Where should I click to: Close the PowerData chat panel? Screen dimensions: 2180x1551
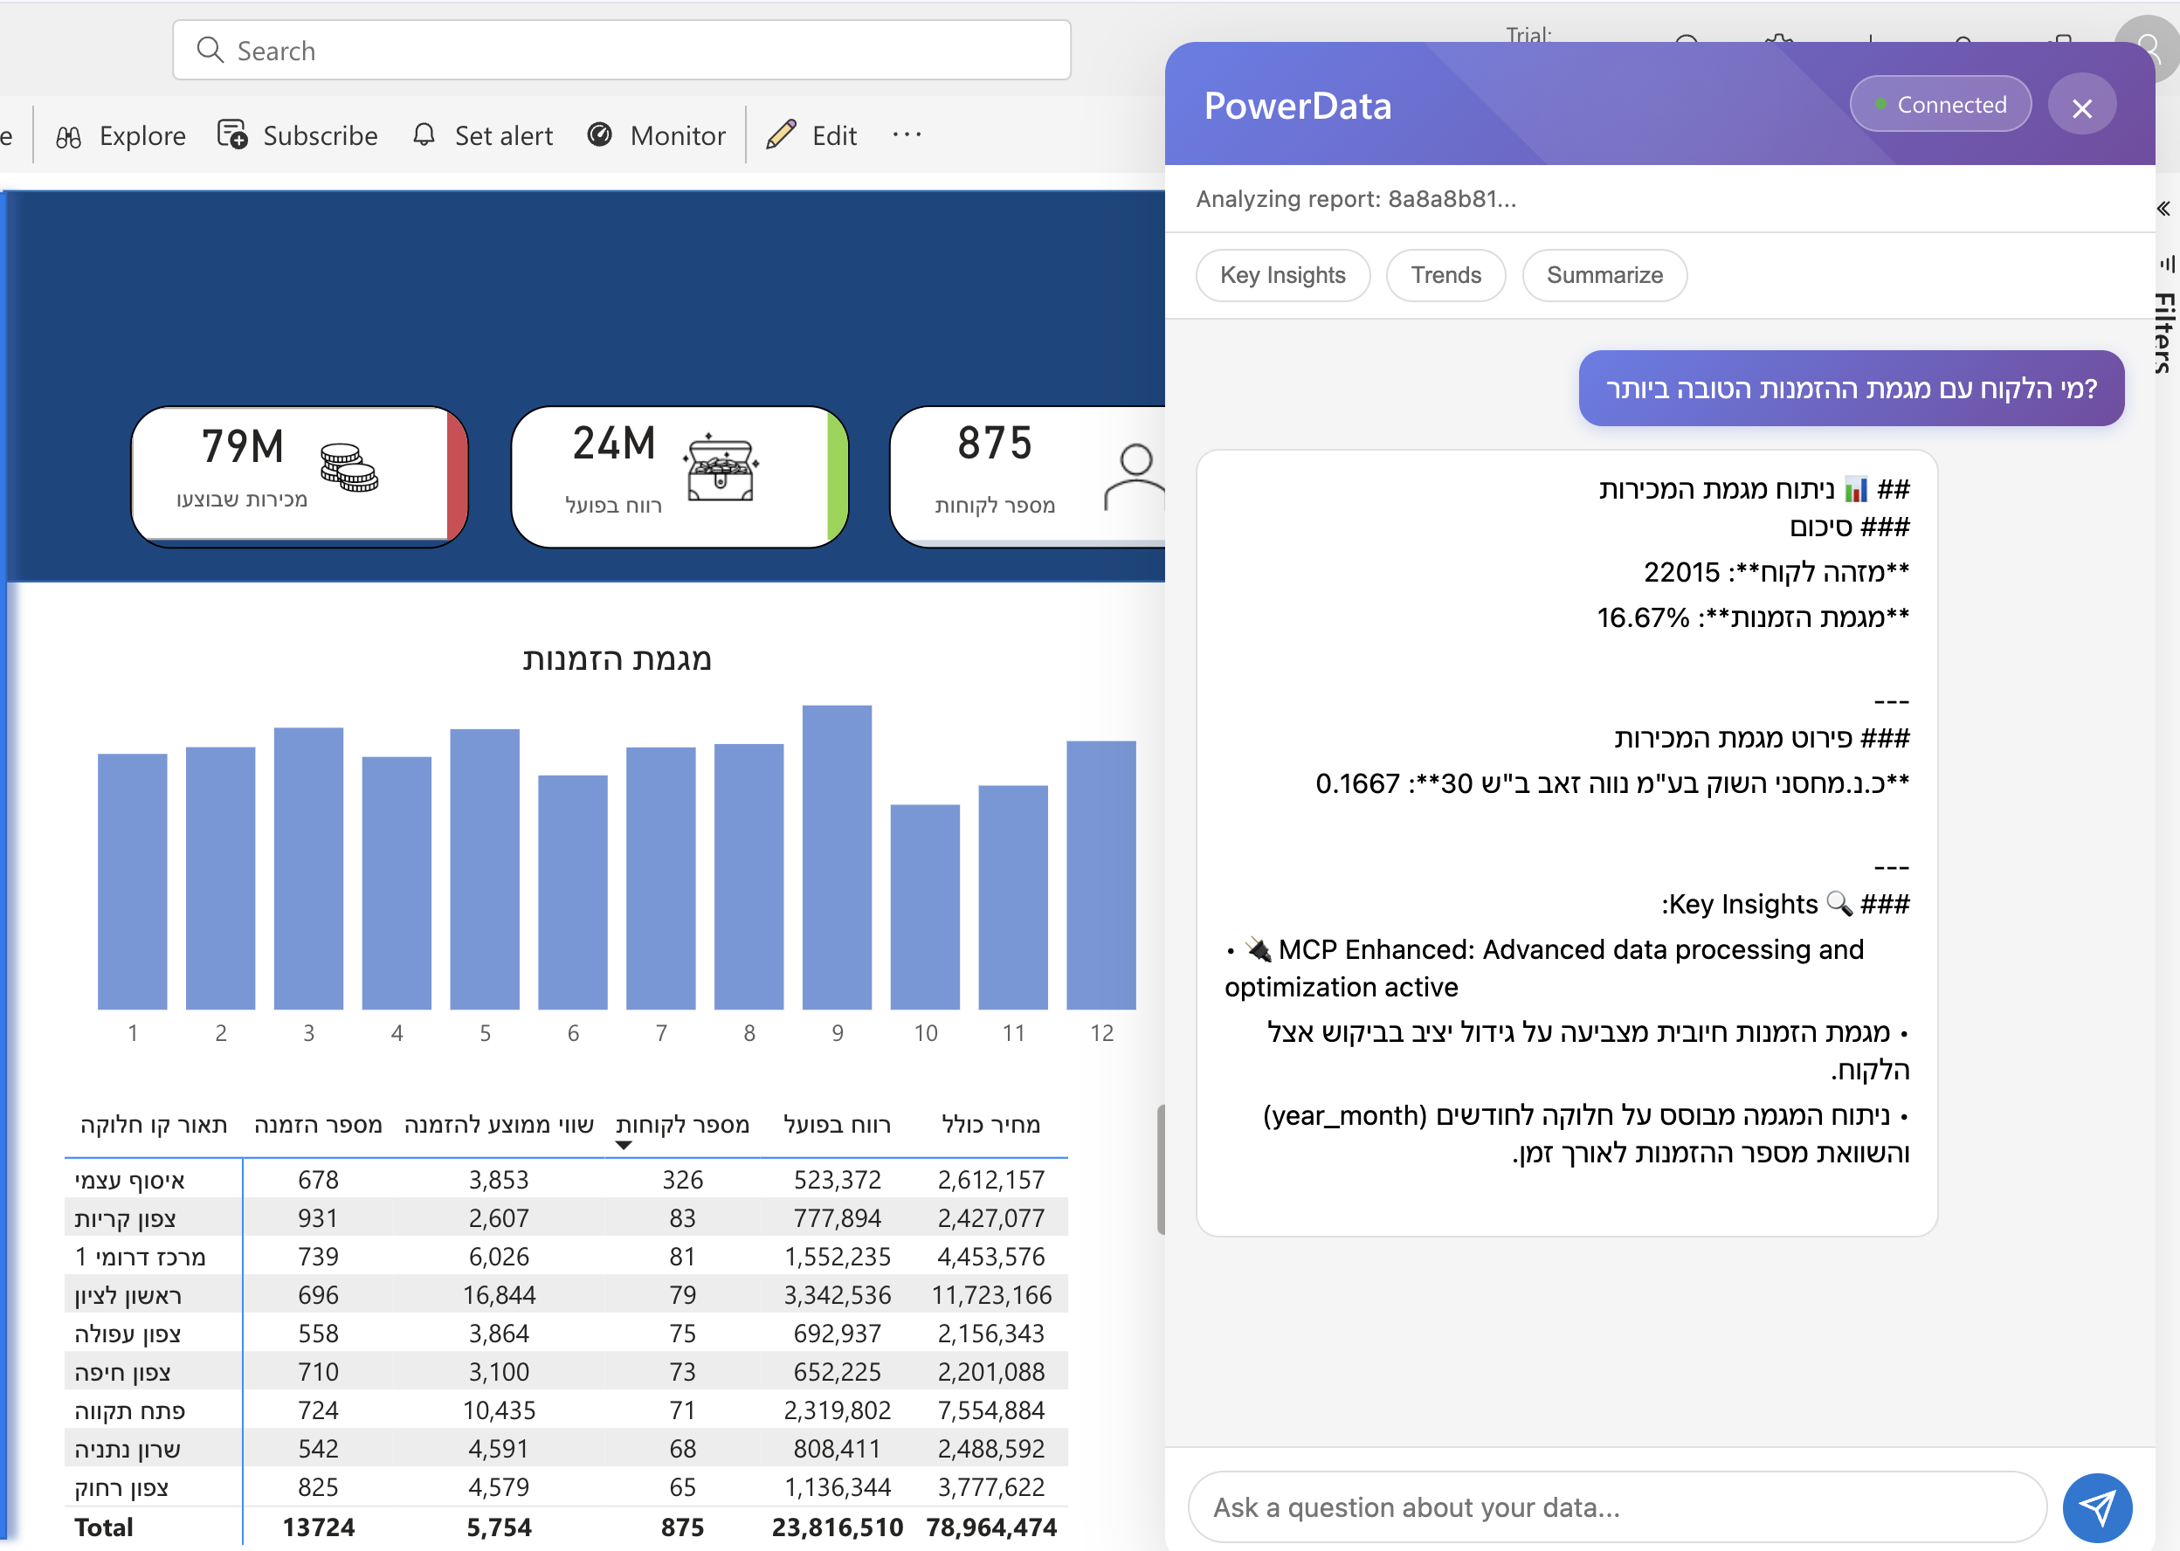2081,107
